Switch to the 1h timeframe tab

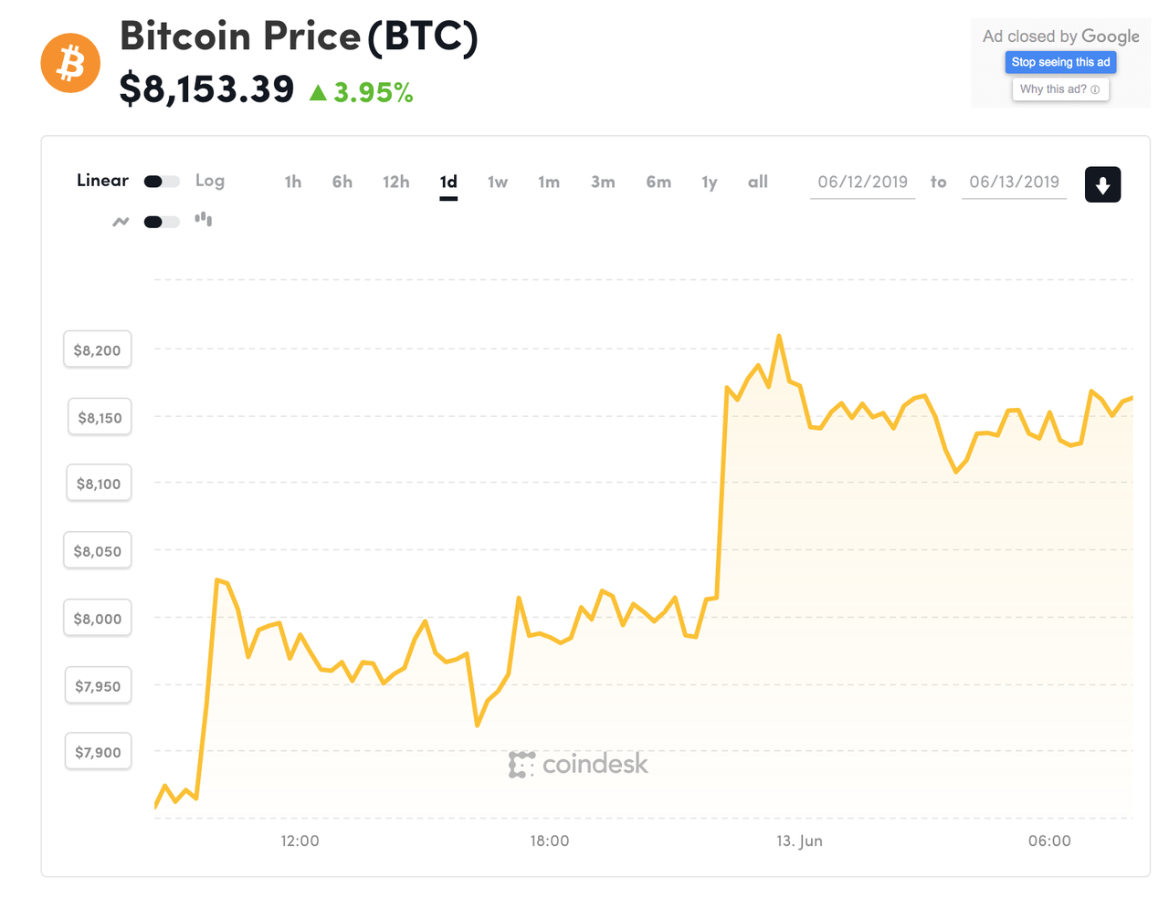point(292,182)
